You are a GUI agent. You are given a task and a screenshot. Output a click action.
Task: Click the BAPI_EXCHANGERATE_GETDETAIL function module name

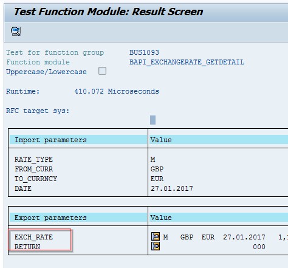(x=187, y=62)
